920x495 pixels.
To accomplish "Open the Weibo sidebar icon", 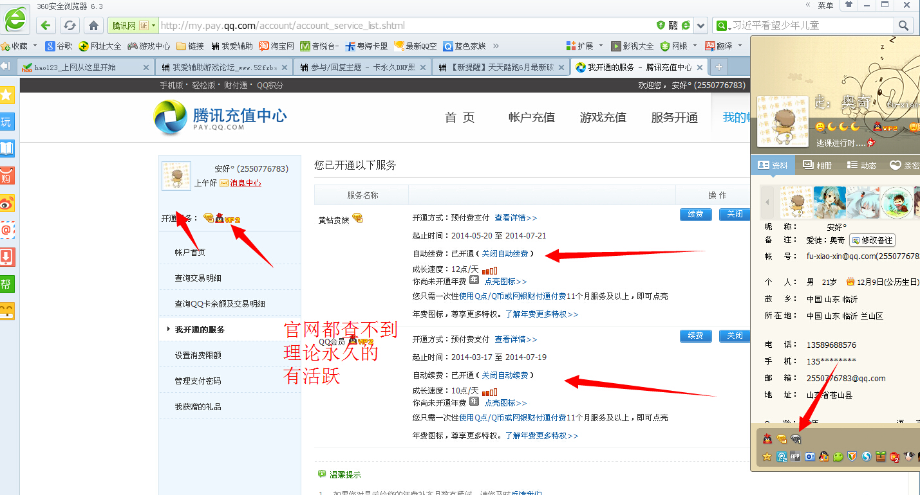I will [x=7, y=204].
